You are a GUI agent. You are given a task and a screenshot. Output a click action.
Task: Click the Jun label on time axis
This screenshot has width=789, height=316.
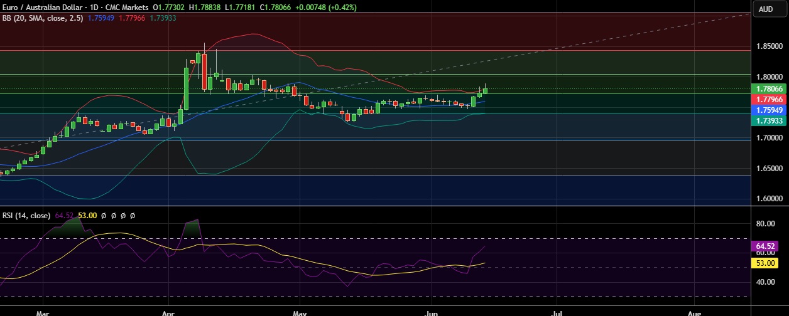pos(431,312)
